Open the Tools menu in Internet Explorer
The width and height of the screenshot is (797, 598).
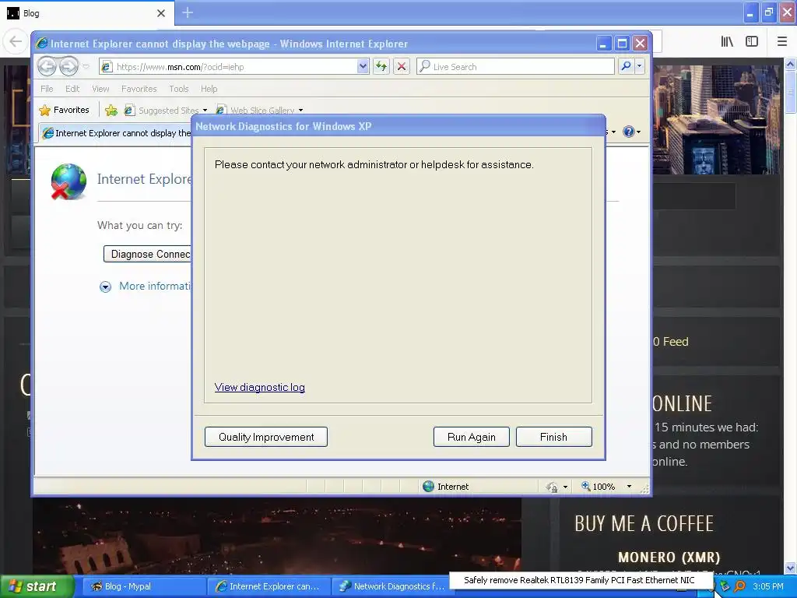(179, 89)
